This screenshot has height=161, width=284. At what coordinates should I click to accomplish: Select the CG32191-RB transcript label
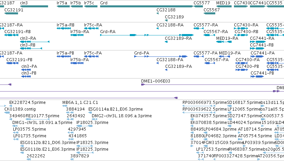point(18,31)
